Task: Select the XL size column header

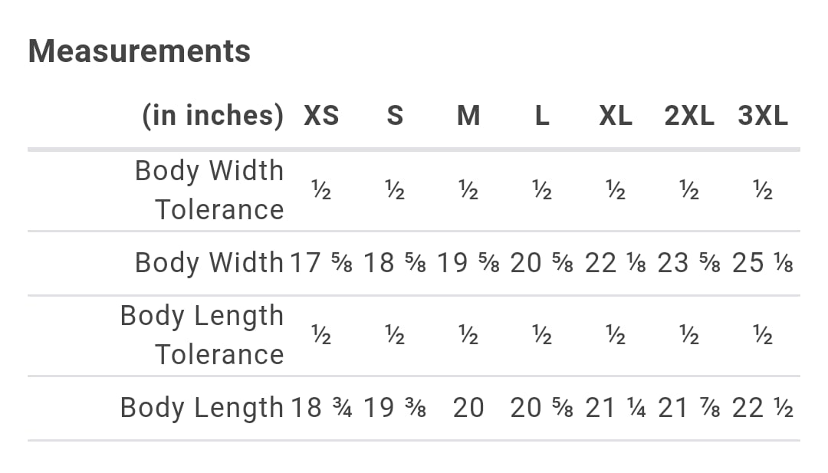Action: [616, 116]
